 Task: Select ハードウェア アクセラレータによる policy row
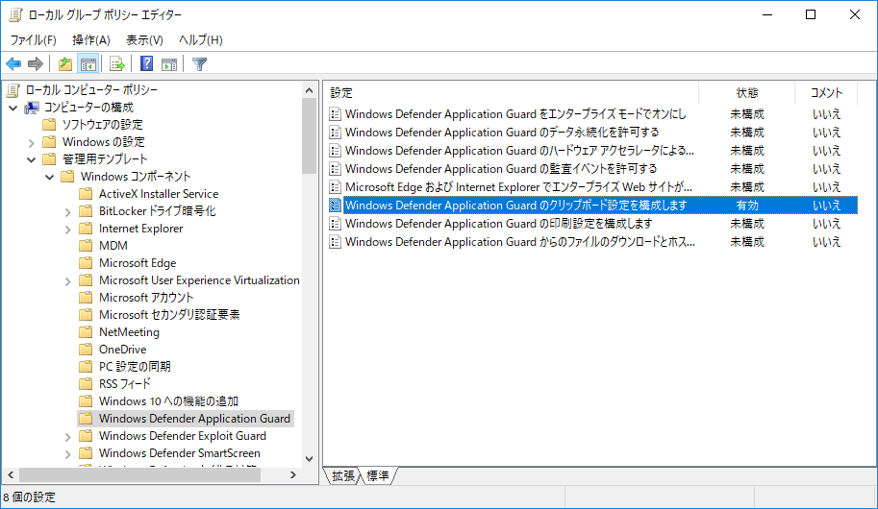[593, 151]
